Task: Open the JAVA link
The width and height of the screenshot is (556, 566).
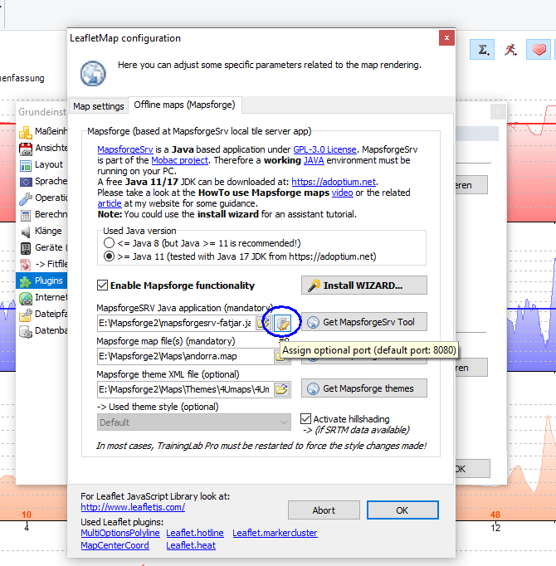Action: [x=314, y=160]
